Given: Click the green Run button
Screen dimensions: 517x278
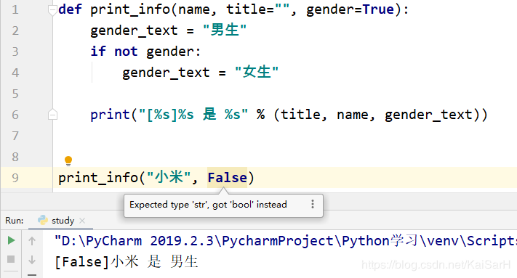Looking at the screenshot, I should coord(11,240).
